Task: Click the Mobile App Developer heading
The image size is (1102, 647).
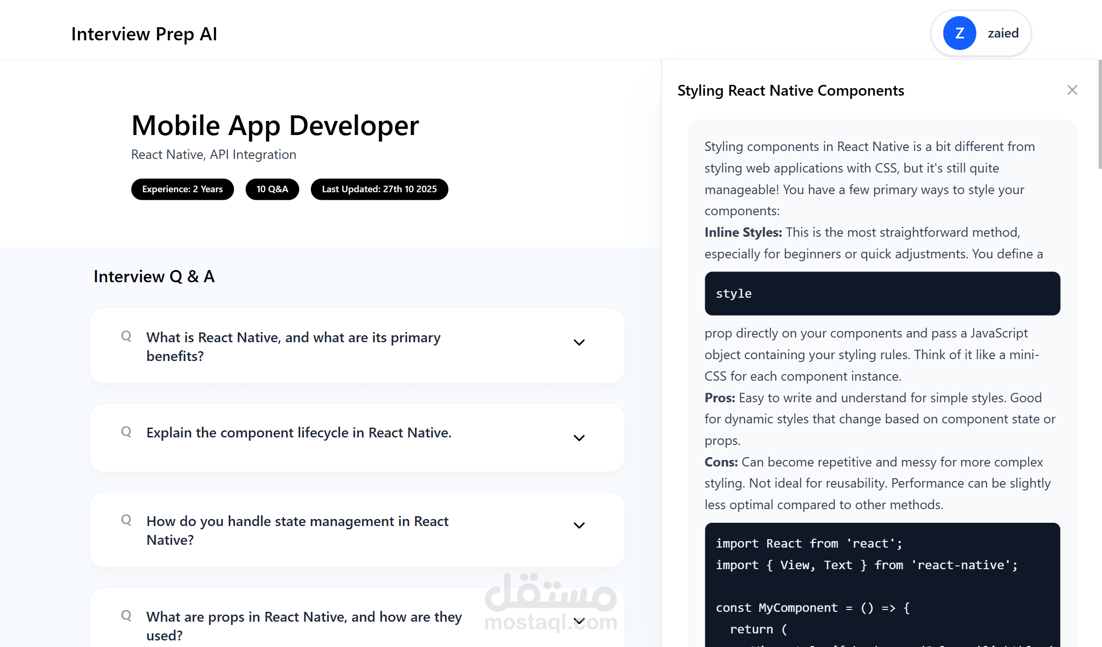Action: pyautogui.click(x=275, y=126)
